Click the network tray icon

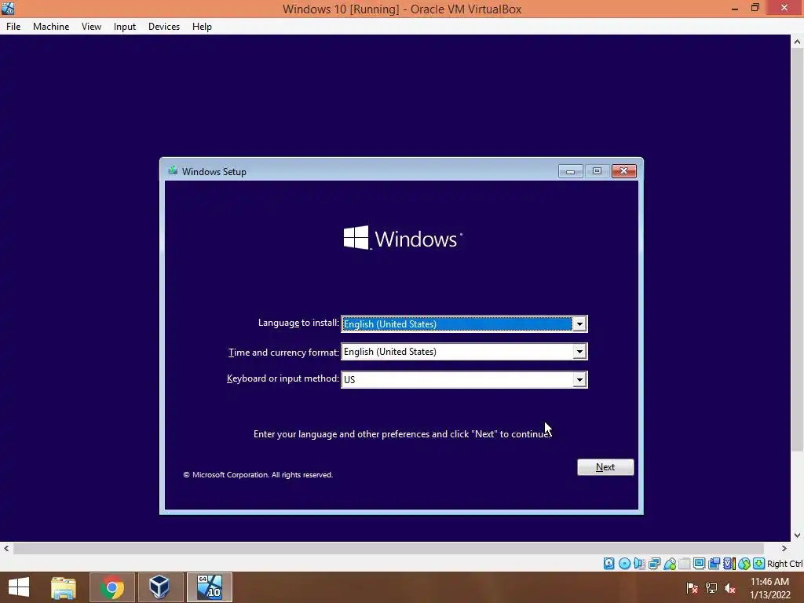(711, 587)
